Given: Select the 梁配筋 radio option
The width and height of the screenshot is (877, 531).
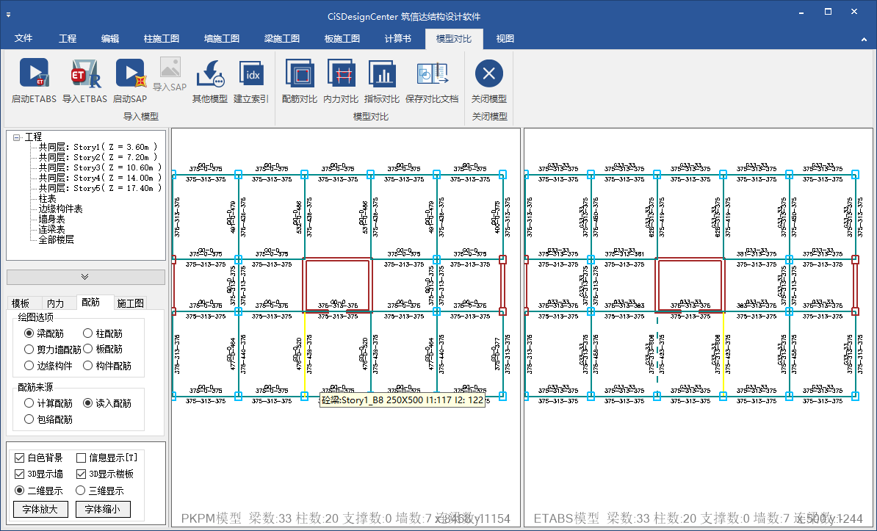Looking at the screenshot, I should click(43, 333).
